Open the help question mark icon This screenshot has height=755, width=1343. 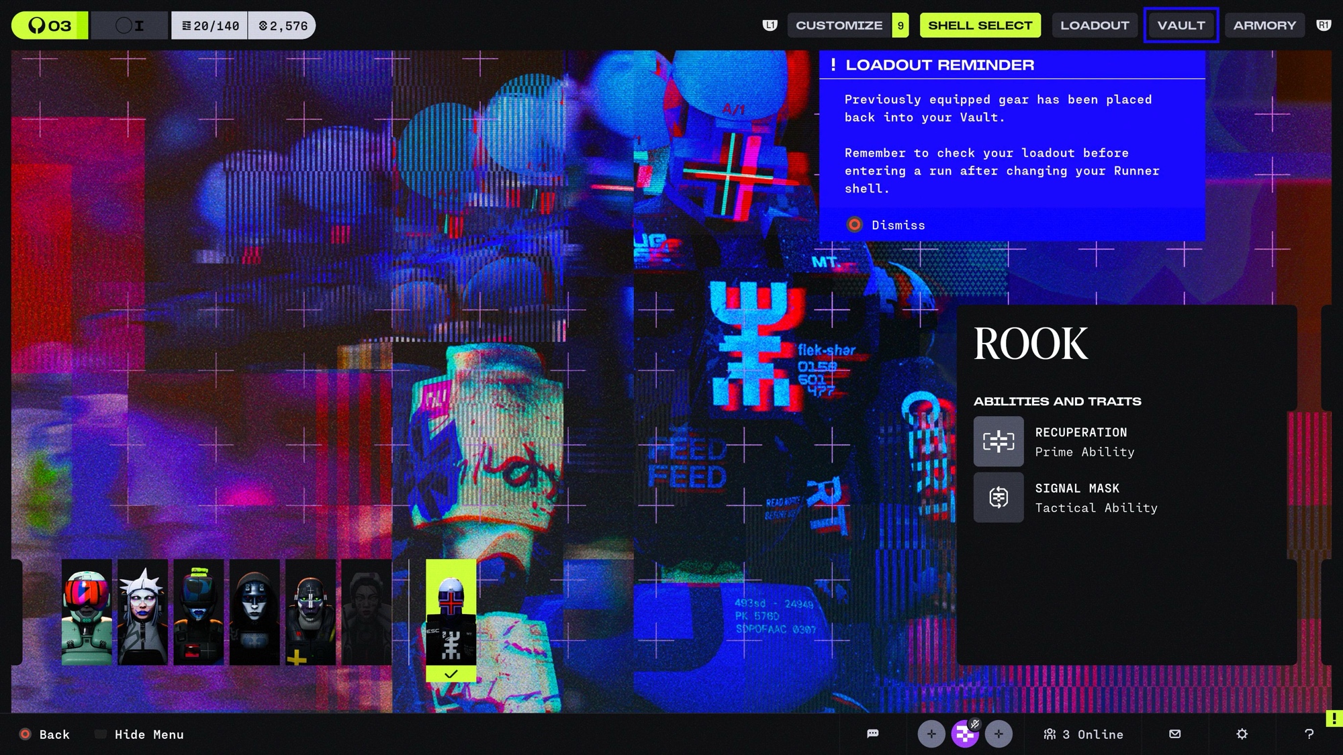pyautogui.click(x=1309, y=734)
